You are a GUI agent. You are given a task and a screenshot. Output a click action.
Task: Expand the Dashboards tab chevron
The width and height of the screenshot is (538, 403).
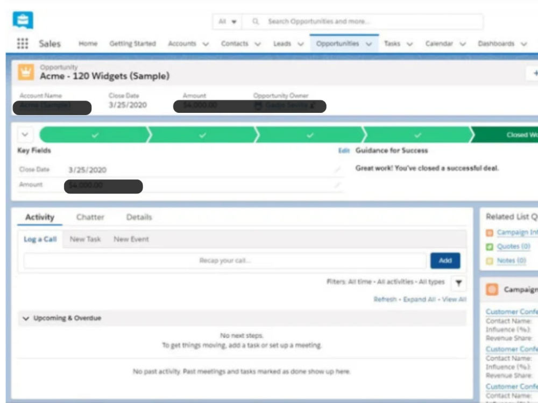tap(523, 44)
